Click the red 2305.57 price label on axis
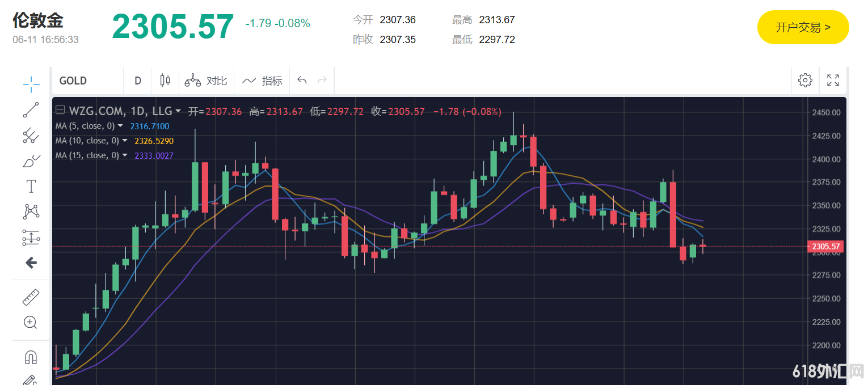 (x=825, y=247)
